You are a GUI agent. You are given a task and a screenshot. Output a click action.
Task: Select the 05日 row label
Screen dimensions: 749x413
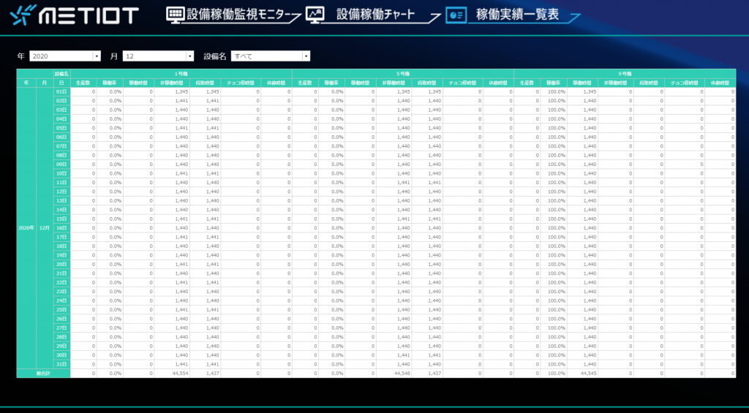click(x=61, y=128)
